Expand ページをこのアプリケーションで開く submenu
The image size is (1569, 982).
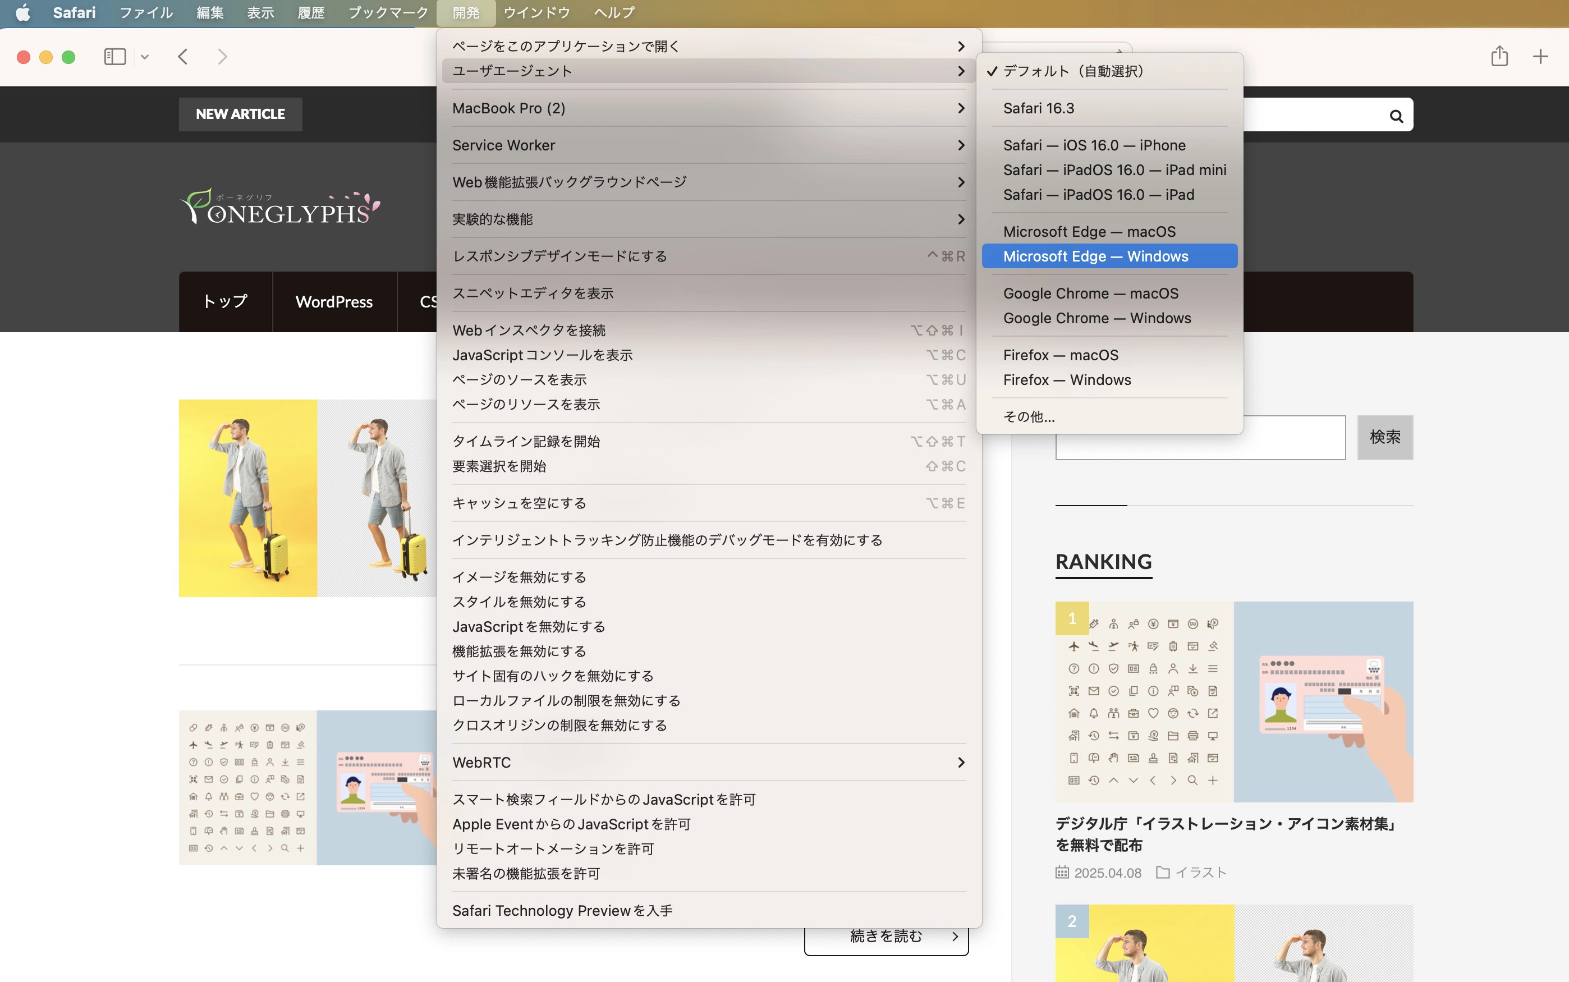pyautogui.click(x=709, y=46)
